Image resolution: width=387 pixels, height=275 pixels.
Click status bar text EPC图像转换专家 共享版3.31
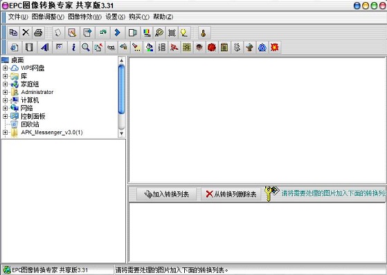click(50, 270)
